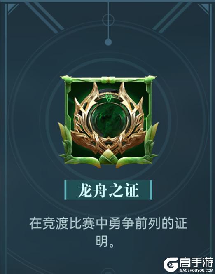
Task: Click the jade knot on frame's top edge
Action: point(108,80)
